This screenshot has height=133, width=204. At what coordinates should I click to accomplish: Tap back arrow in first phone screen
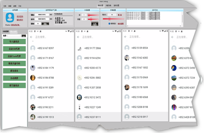click(x=31, y=37)
